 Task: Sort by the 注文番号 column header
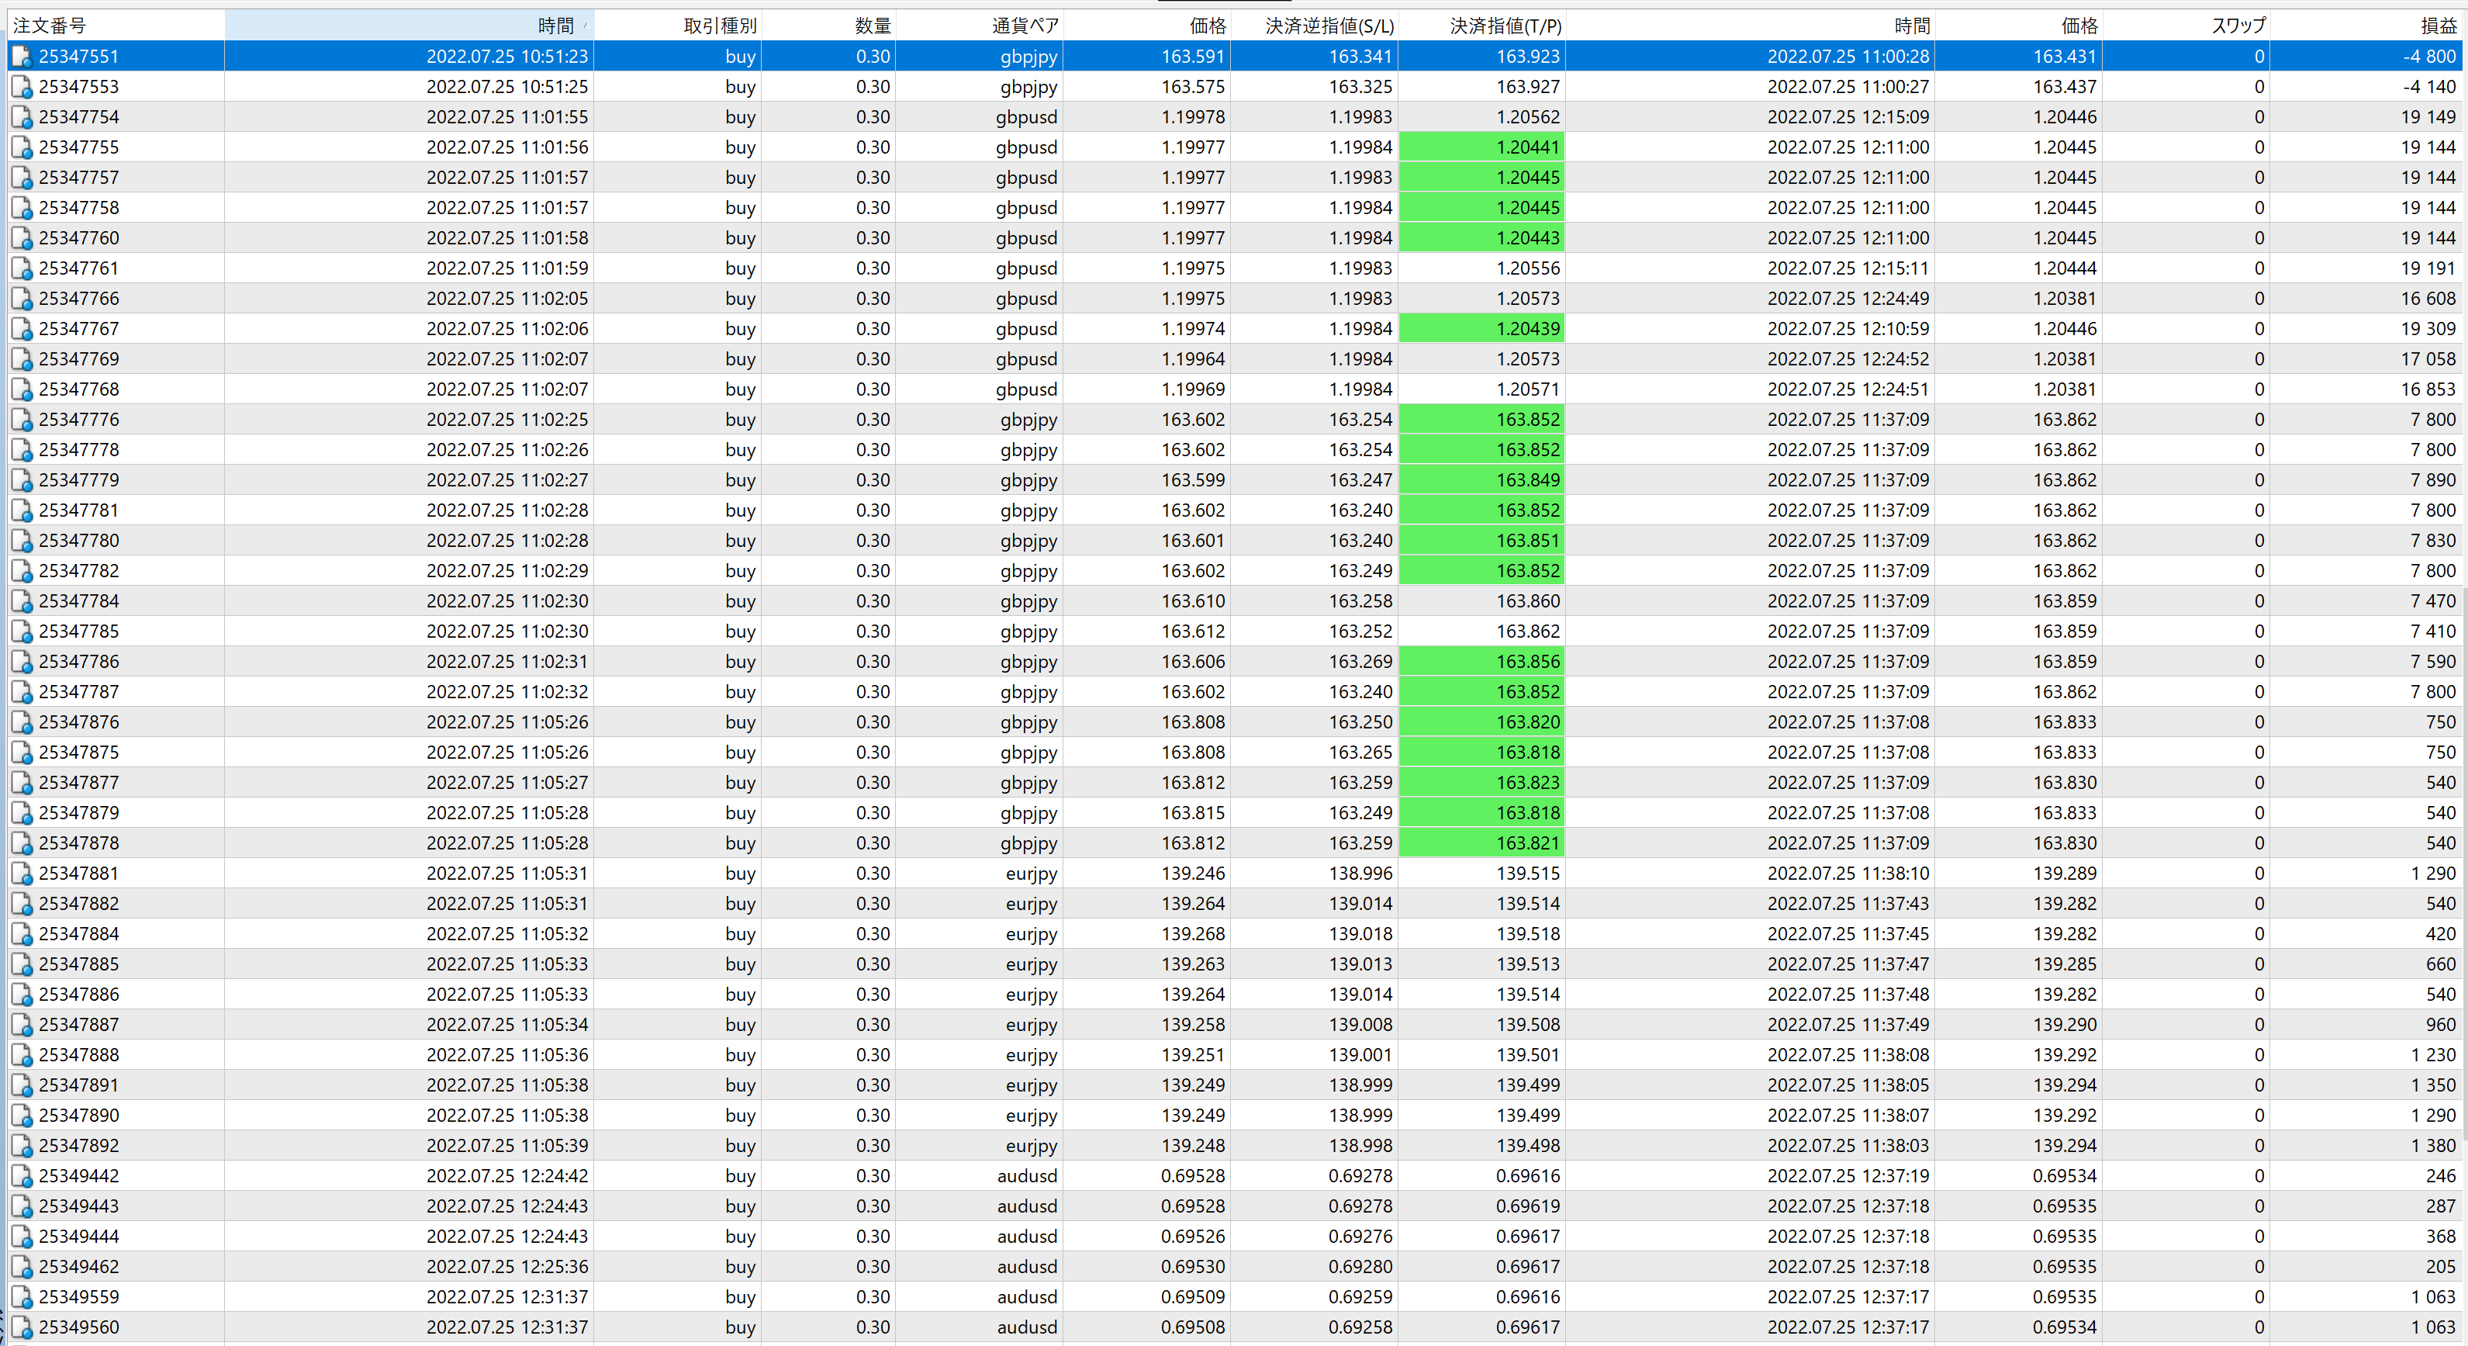click(116, 26)
